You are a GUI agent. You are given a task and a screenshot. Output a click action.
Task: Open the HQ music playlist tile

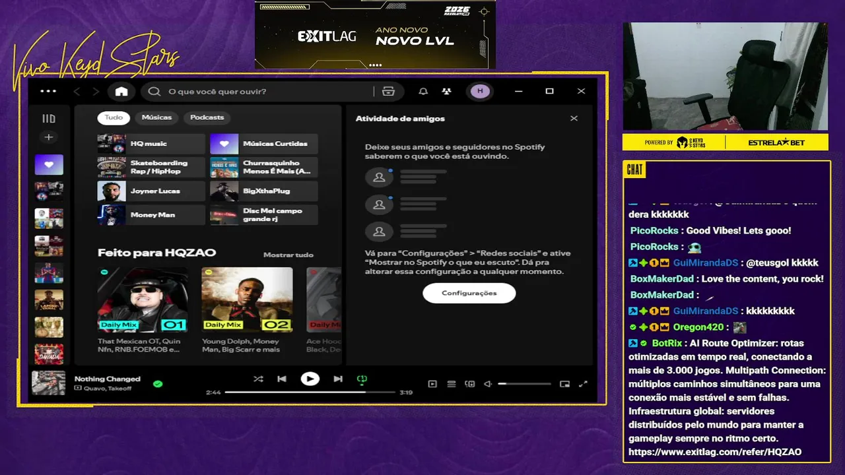(151, 144)
